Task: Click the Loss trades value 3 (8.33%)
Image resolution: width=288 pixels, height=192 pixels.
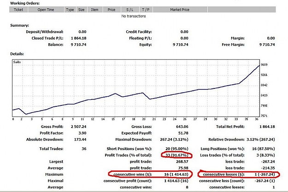Action: coord(265,155)
